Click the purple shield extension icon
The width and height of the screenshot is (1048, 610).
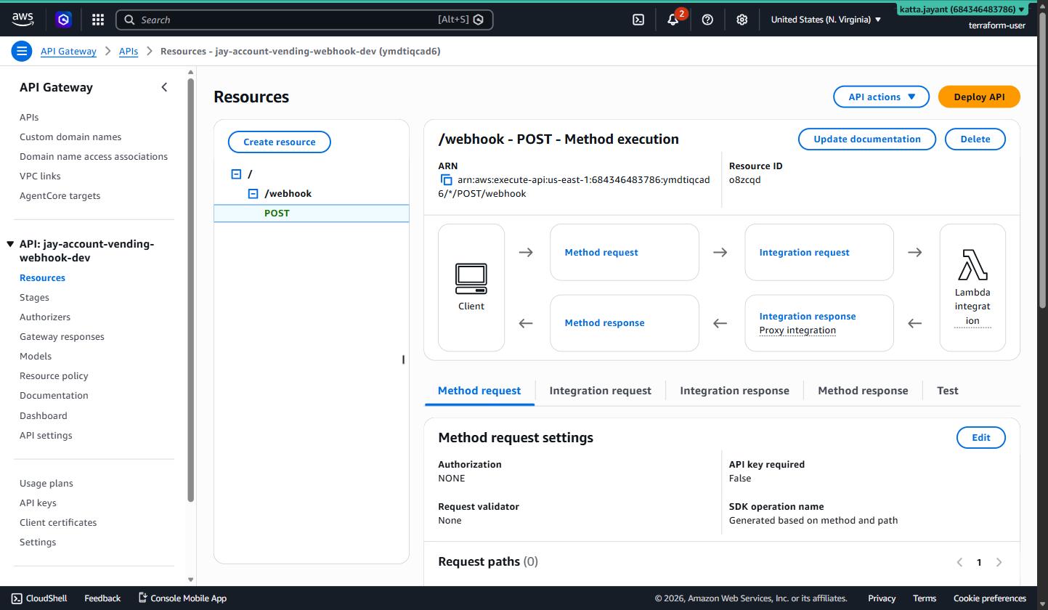[x=63, y=20]
